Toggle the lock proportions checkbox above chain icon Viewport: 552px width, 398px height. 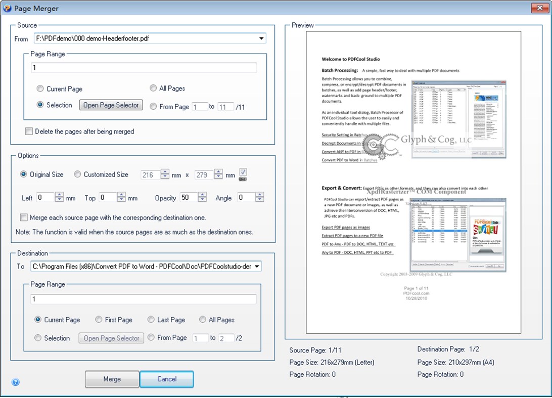(x=243, y=172)
